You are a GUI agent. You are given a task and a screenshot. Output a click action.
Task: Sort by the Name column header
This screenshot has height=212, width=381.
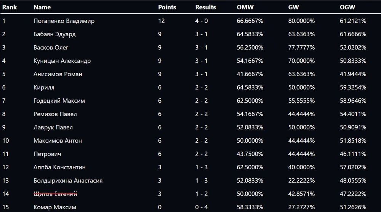point(42,7)
